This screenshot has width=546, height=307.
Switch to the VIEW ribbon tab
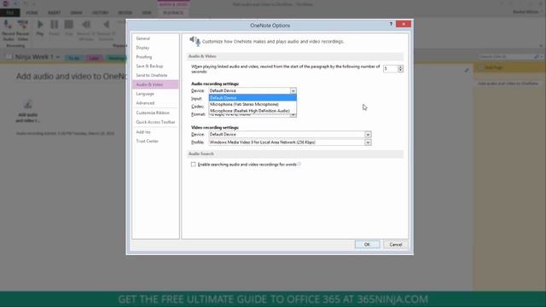pos(147,13)
